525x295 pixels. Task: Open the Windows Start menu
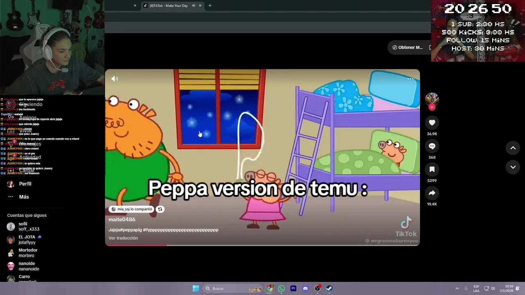tap(196, 288)
